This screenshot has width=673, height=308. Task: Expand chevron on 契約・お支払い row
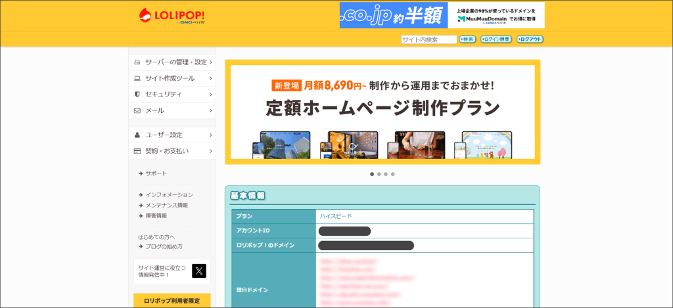tap(211, 151)
